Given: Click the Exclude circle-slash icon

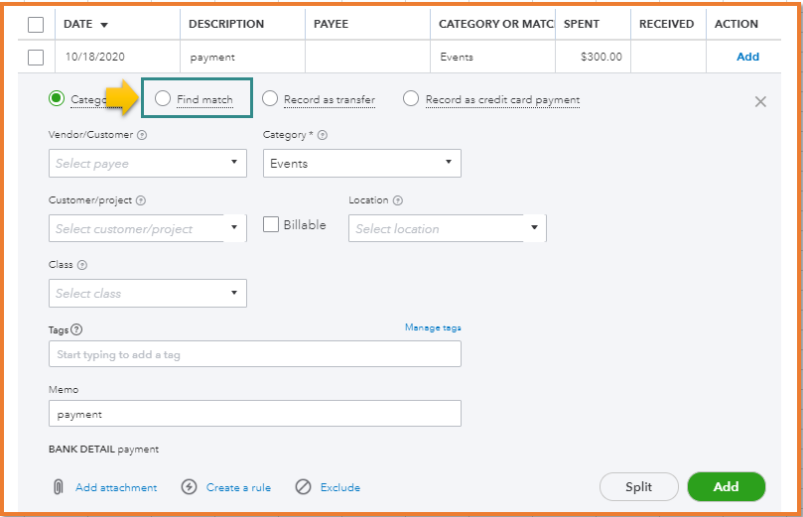Looking at the screenshot, I should click(304, 487).
